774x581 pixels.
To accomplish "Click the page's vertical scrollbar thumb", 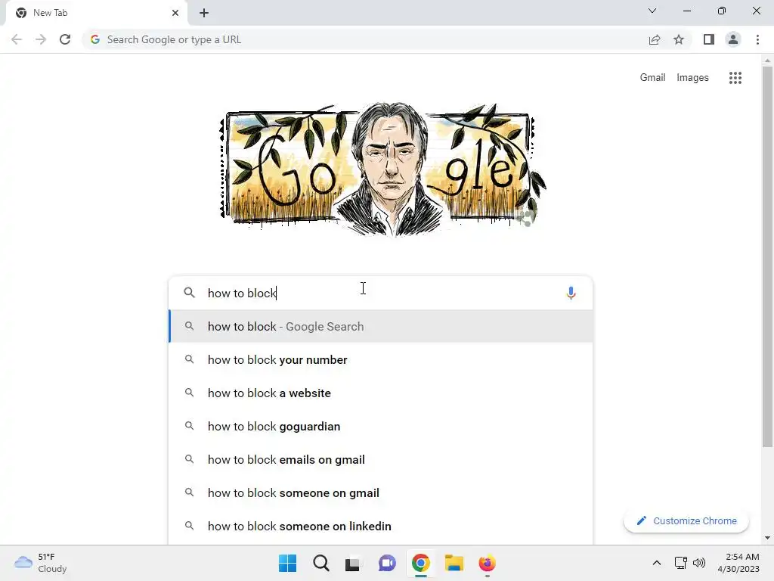I will pyautogui.click(x=766, y=257).
